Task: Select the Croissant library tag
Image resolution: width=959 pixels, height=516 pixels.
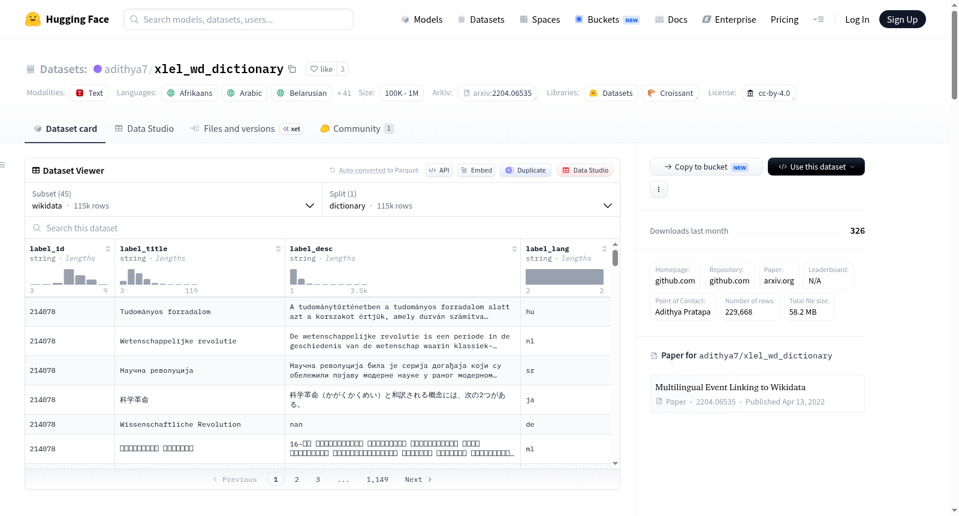Action: click(671, 93)
